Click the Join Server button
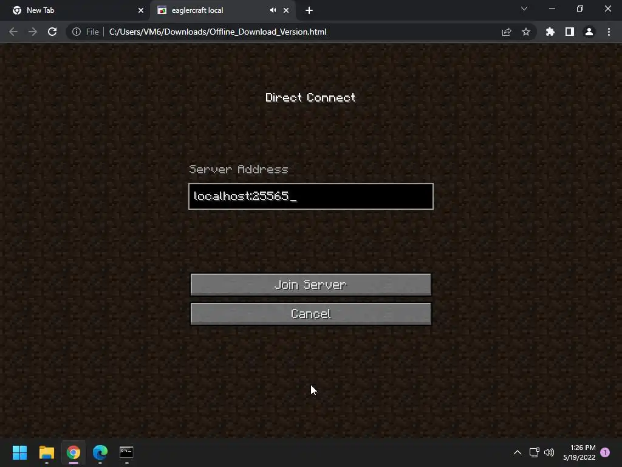The image size is (622, 467). tap(310, 285)
